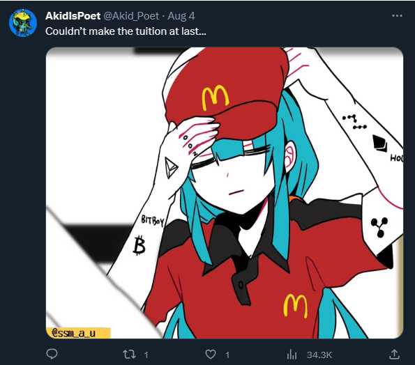This screenshot has height=365, width=415.
Task: Open the AkidIsPoet profile avatar
Action: [23, 23]
